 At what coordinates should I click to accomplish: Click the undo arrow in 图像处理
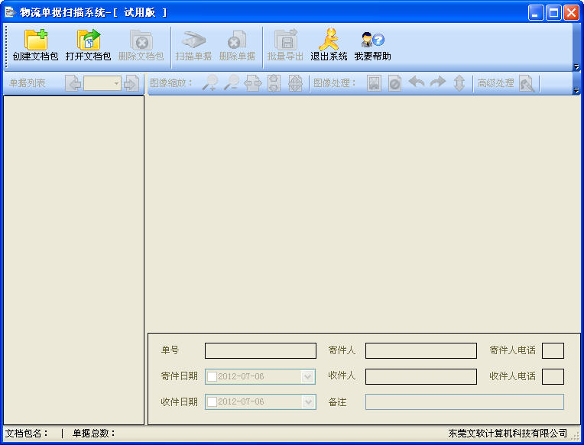tap(417, 82)
